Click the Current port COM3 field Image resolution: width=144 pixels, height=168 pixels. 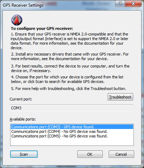(x=72, y=108)
